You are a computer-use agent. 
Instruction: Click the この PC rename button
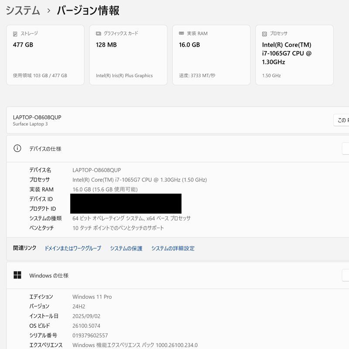click(341, 120)
